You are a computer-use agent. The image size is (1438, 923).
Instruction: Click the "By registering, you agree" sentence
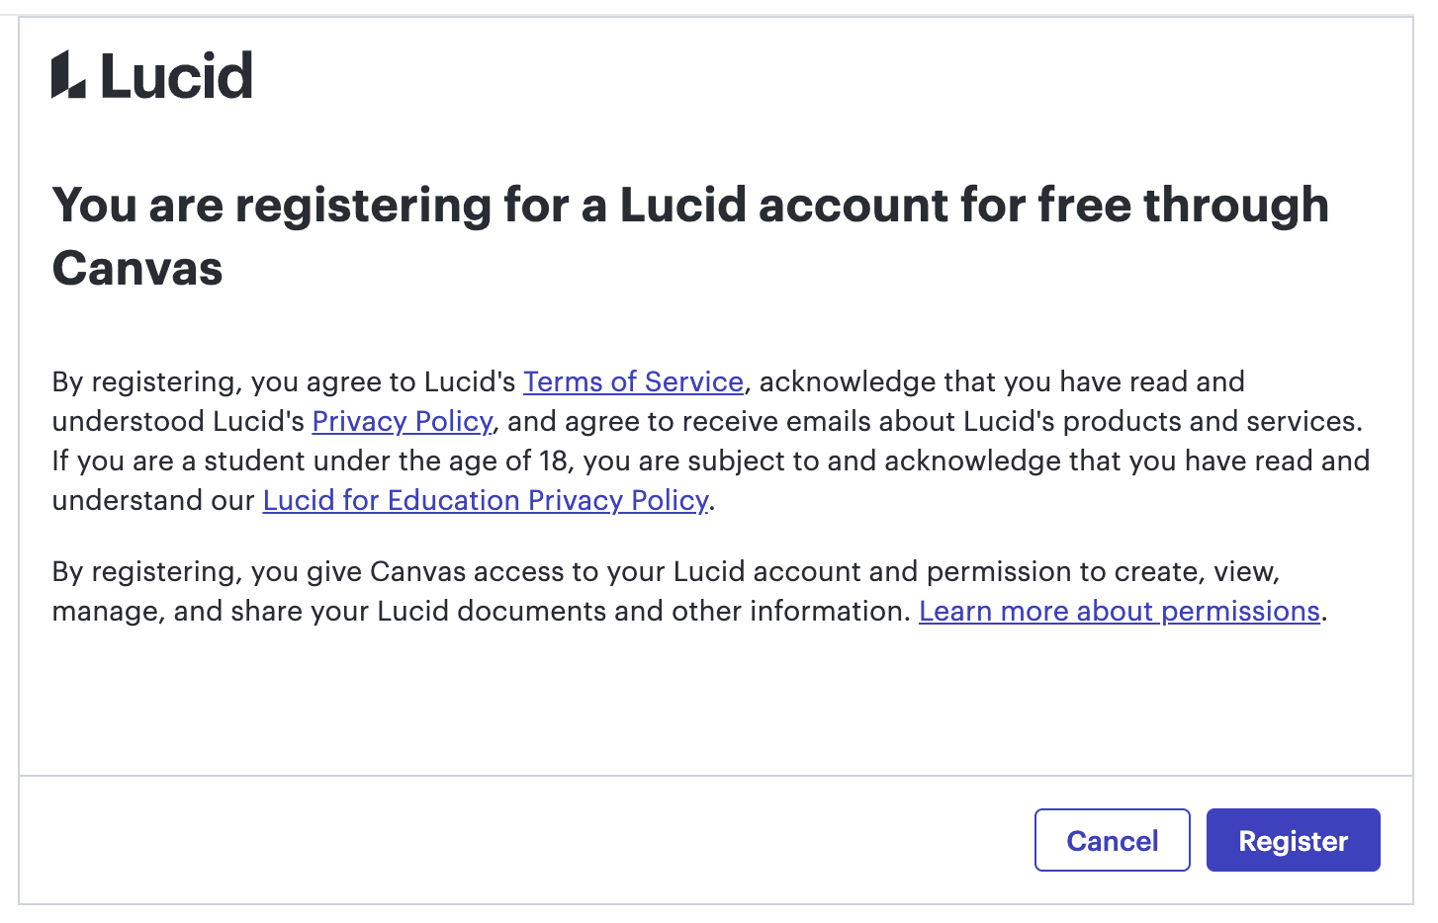[x=284, y=382]
